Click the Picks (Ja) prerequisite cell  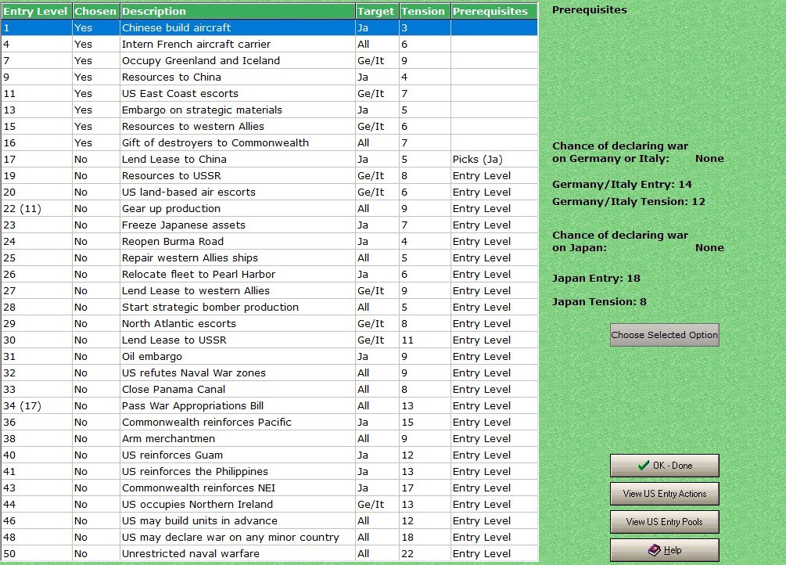pyautogui.click(x=494, y=159)
